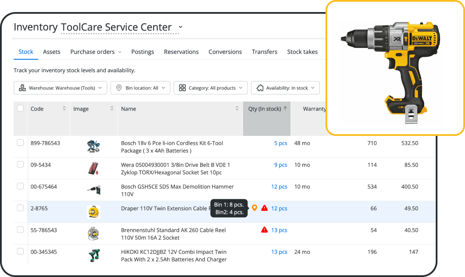Open Draper Extension Cable thumbnail

coord(93,212)
